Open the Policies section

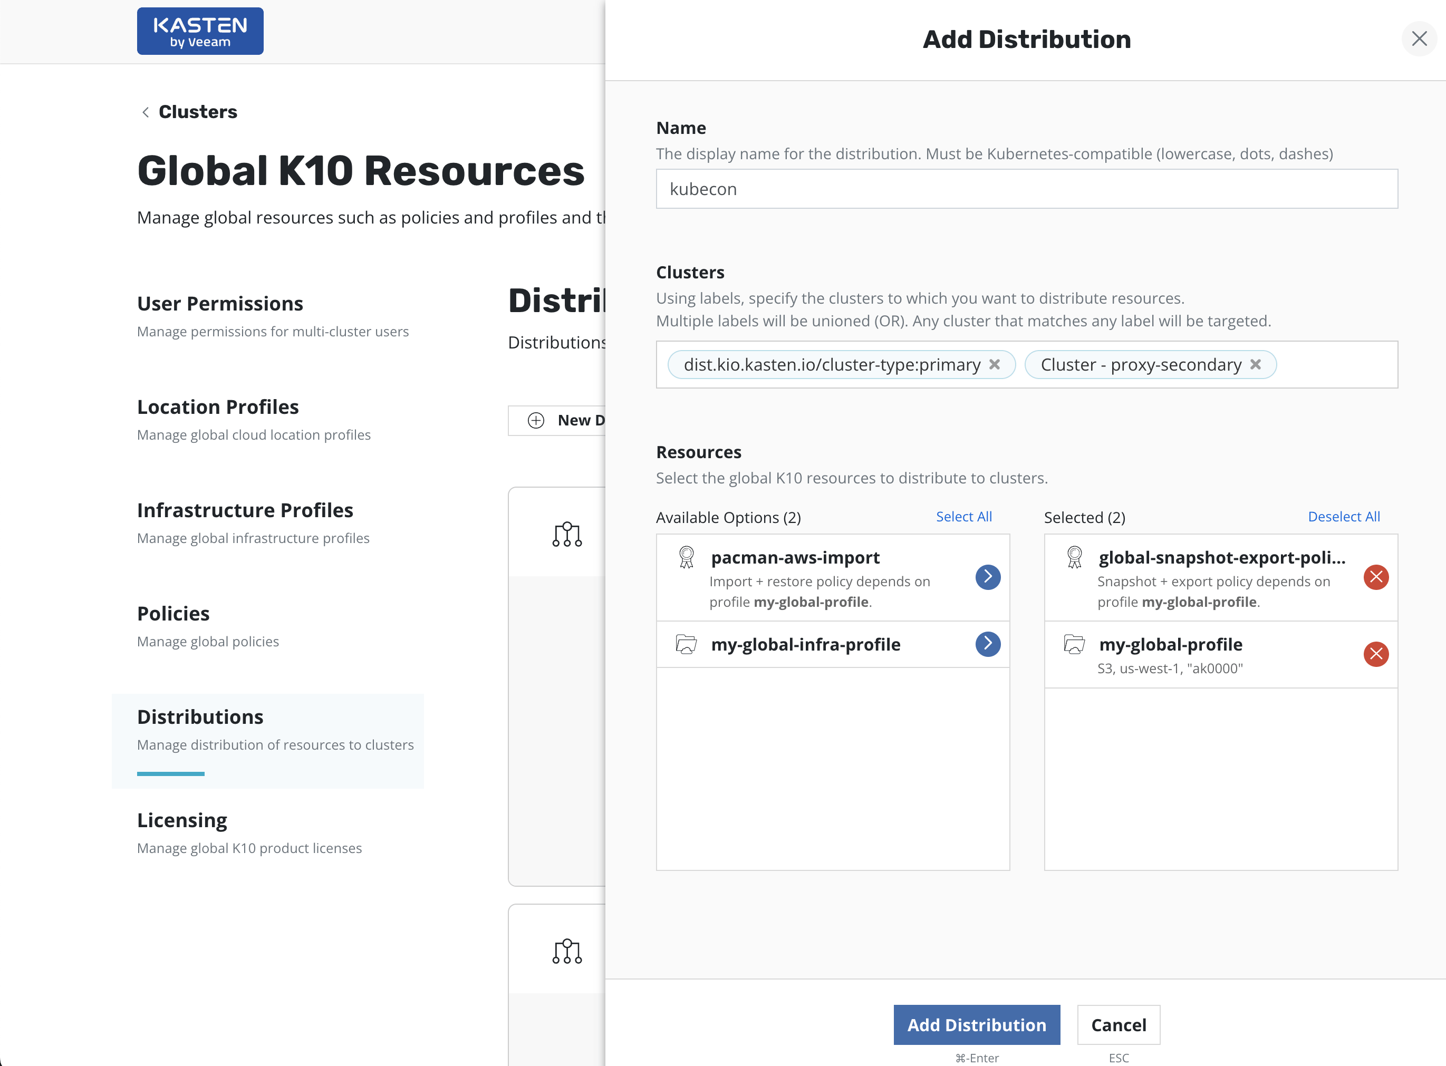173,614
